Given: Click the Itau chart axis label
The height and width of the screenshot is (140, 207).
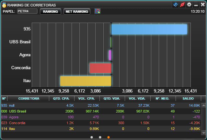Looking at the screenshot, I should click(x=27, y=81).
